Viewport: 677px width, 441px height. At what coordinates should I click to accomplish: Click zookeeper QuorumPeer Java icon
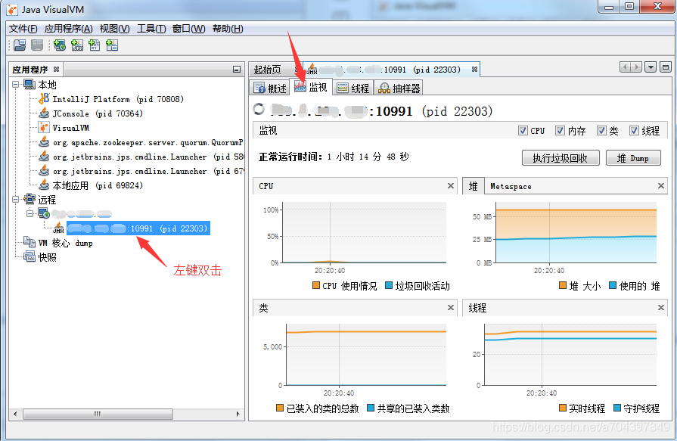pyautogui.click(x=44, y=142)
